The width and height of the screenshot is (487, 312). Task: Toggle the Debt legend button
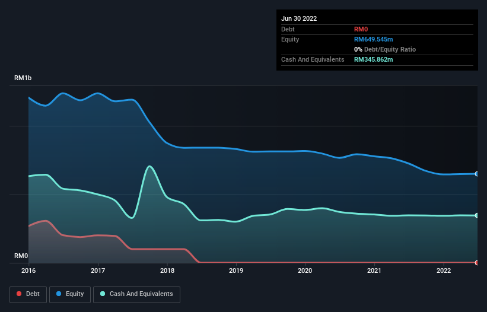28,294
